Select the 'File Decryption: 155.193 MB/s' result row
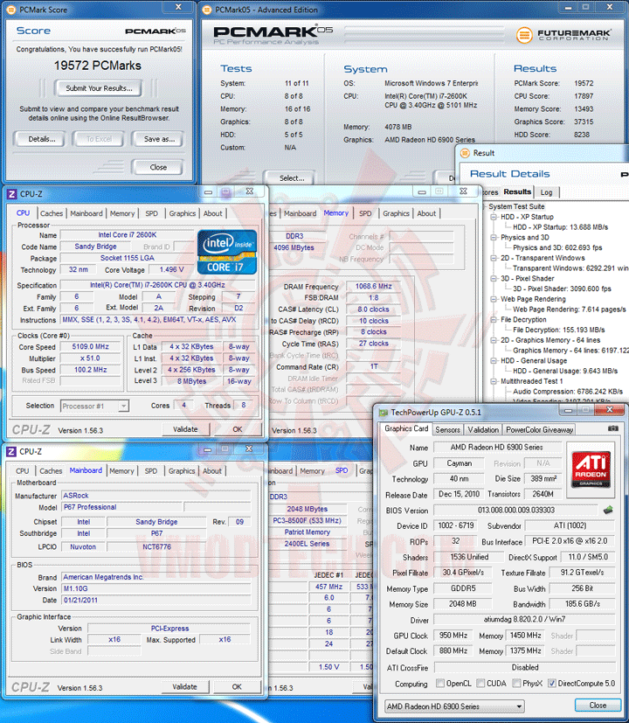The width and height of the screenshot is (629, 723). click(x=558, y=330)
